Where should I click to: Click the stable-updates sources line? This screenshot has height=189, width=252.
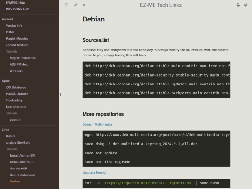[x=157, y=84]
